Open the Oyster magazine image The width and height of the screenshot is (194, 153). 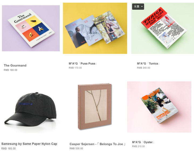(x=159, y=107)
